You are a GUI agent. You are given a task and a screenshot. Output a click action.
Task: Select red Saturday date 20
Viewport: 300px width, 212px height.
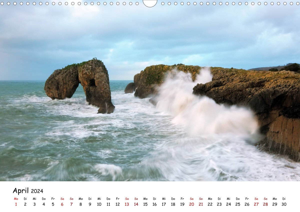click(192, 204)
